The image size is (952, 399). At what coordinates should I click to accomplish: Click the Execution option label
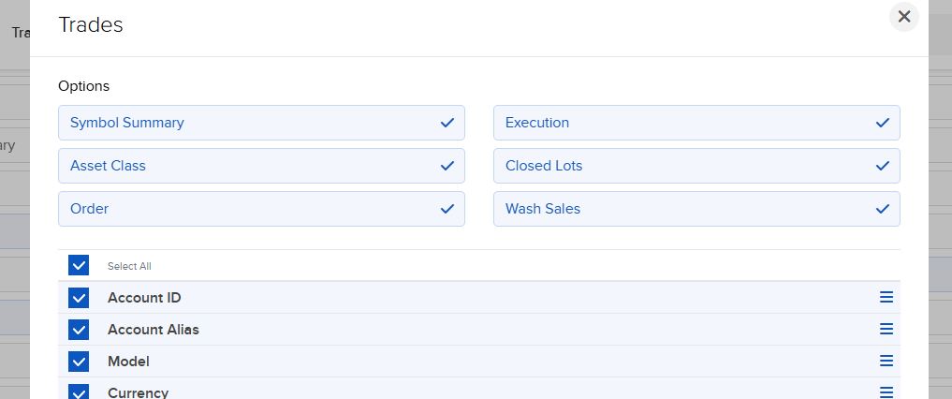(537, 123)
